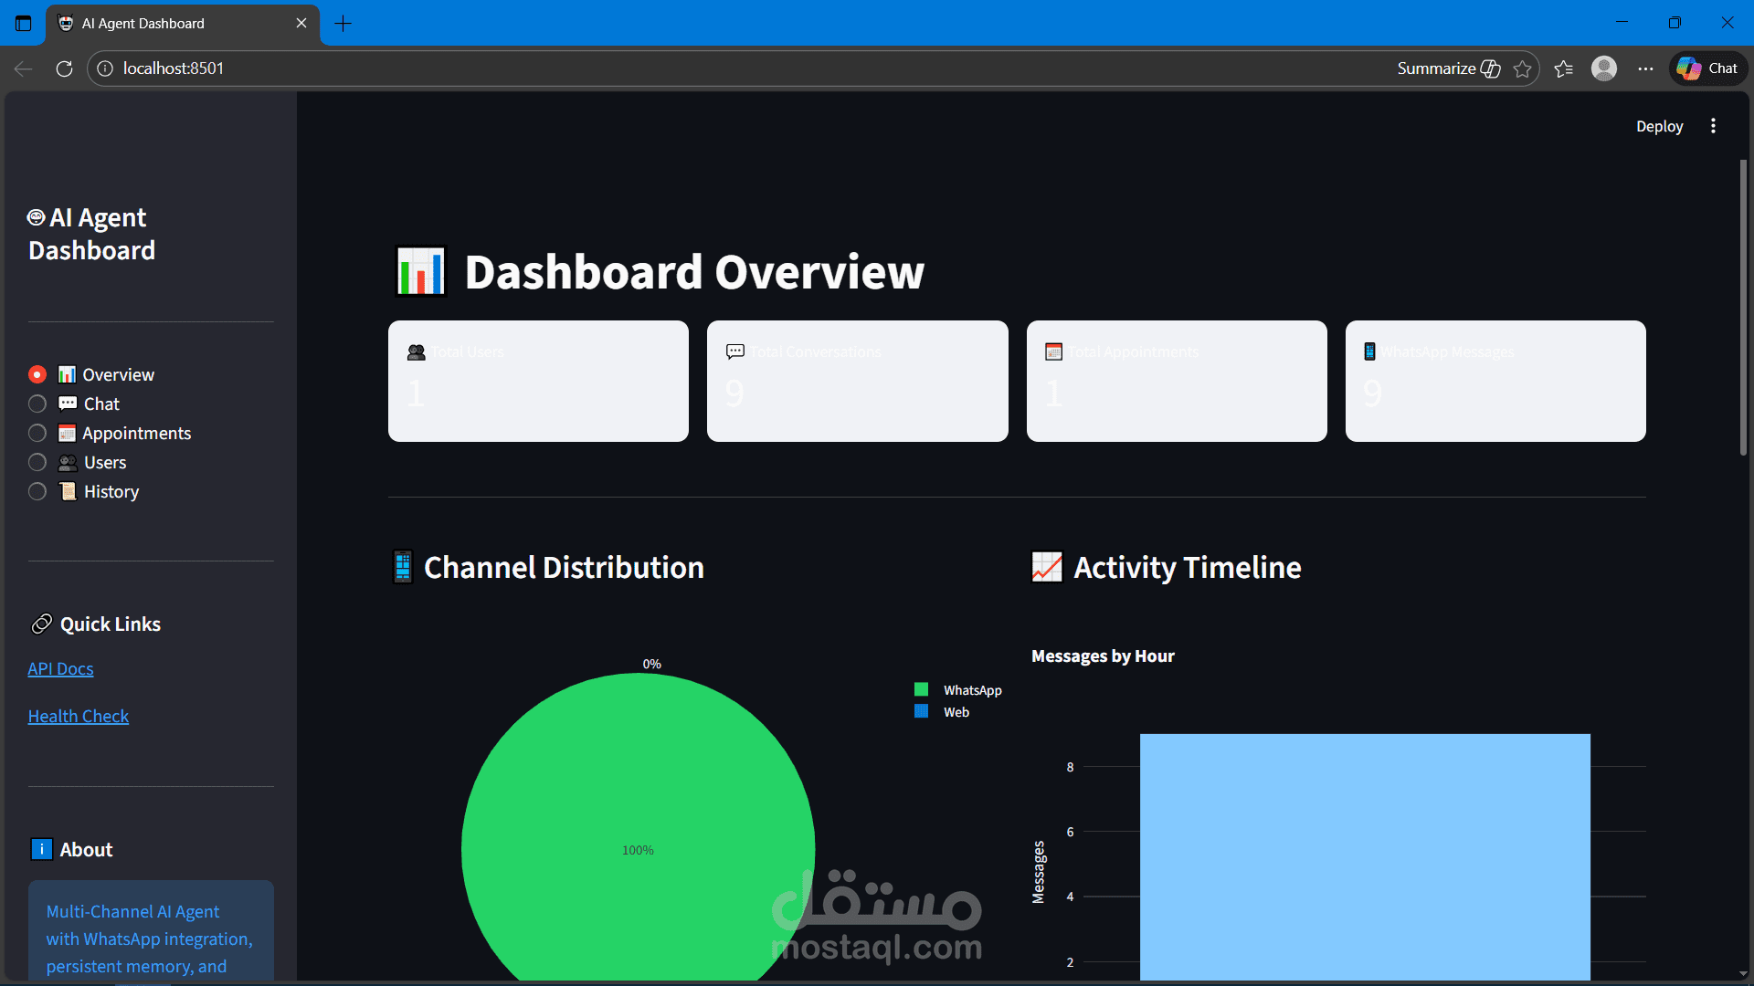Select the Overview radio button
The image size is (1754, 986).
pos(37,374)
